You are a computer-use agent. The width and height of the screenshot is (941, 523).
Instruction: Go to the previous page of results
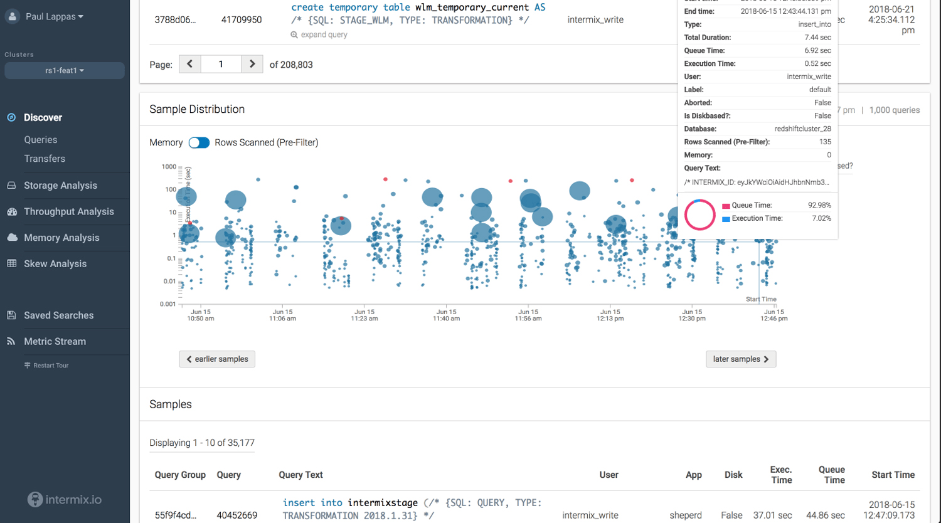click(x=190, y=64)
